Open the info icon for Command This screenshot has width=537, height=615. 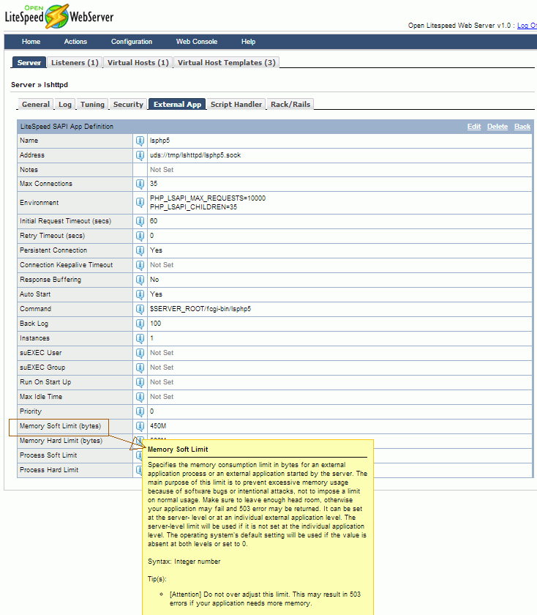tap(140, 309)
